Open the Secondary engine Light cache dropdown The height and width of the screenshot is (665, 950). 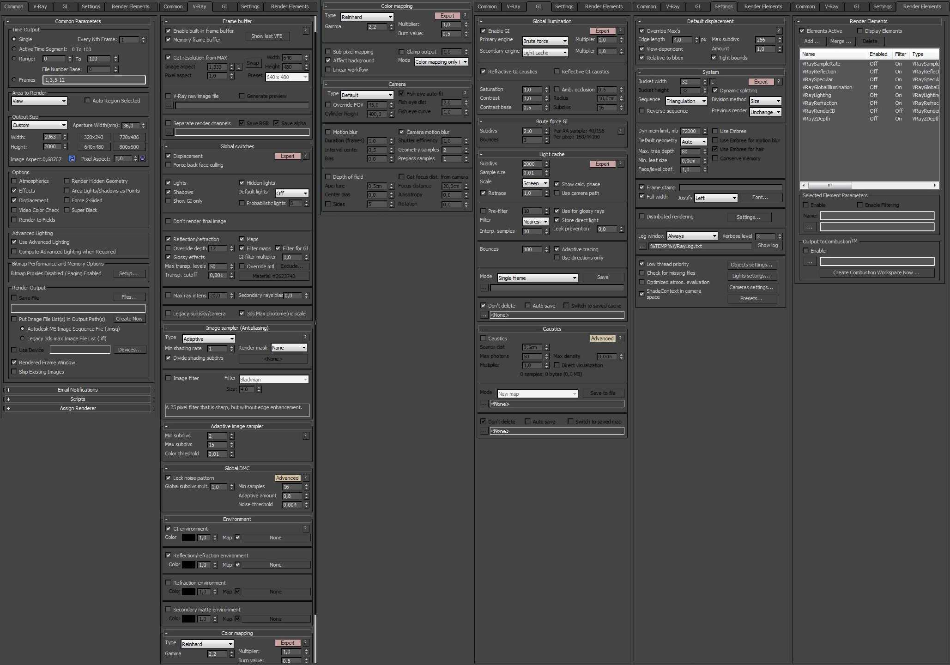click(x=545, y=53)
